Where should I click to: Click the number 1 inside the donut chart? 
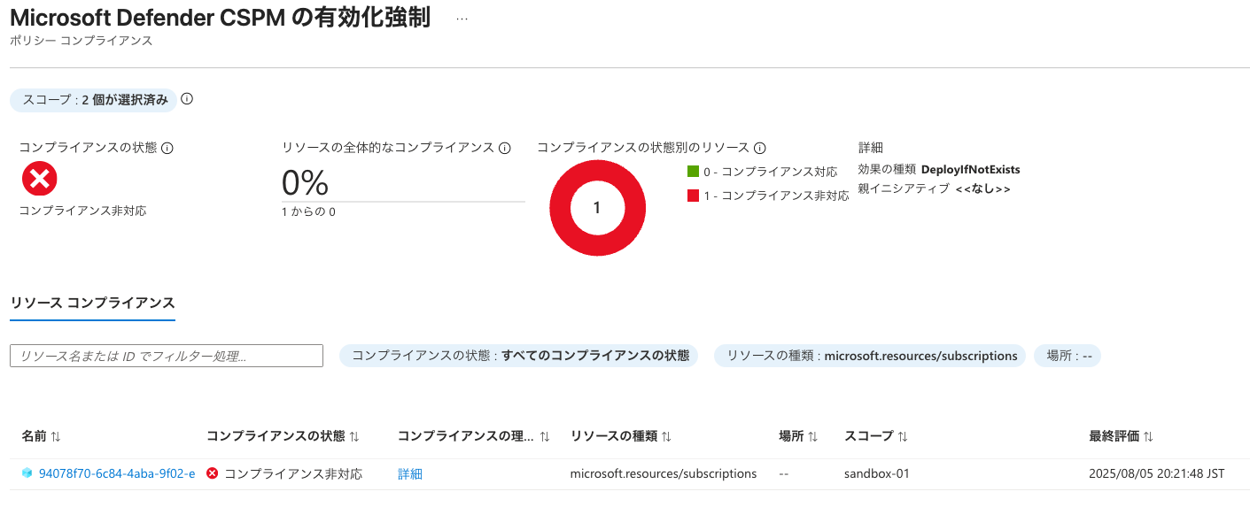pyautogui.click(x=596, y=208)
